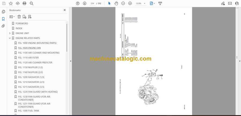
Task: Click the upload to cloud icon
Action: 18,3
